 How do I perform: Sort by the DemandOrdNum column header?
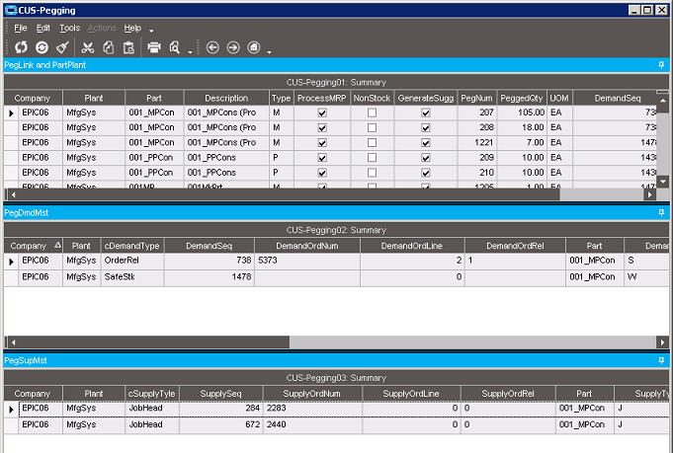[x=307, y=246]
